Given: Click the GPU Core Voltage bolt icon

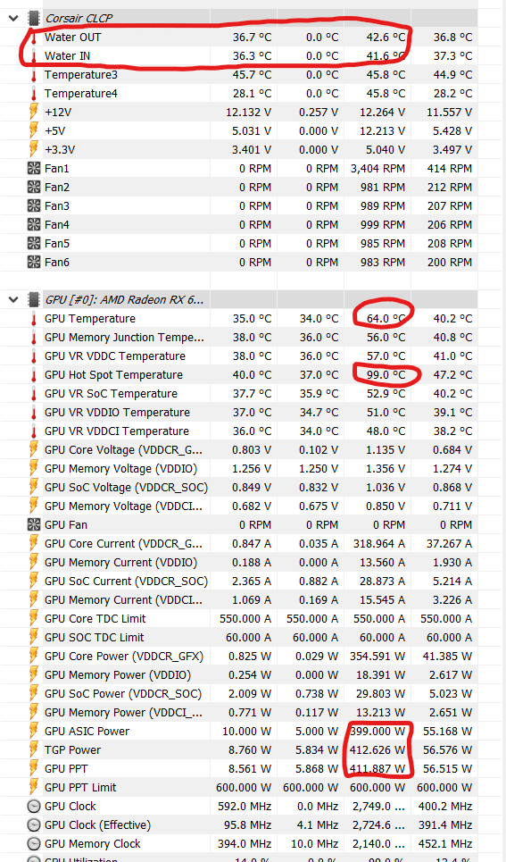Looking at the screenshot, I should (x=34, y=449).
